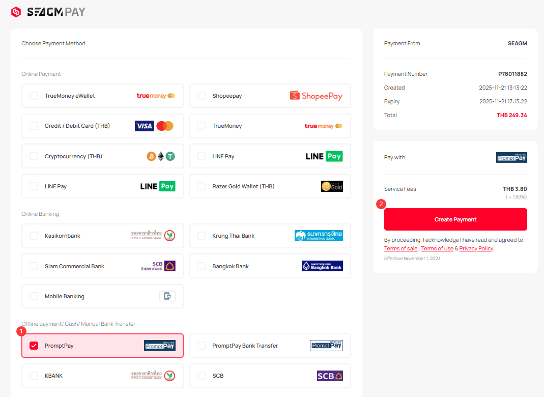Click the ShopeePay logo icon
The image size is (544, 397).
pyautogui.click(x=316, y=96)
